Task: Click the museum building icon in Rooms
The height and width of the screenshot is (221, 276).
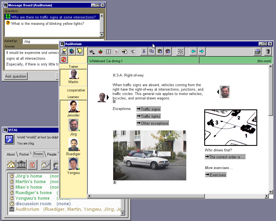Action: (x=22, y=165)
